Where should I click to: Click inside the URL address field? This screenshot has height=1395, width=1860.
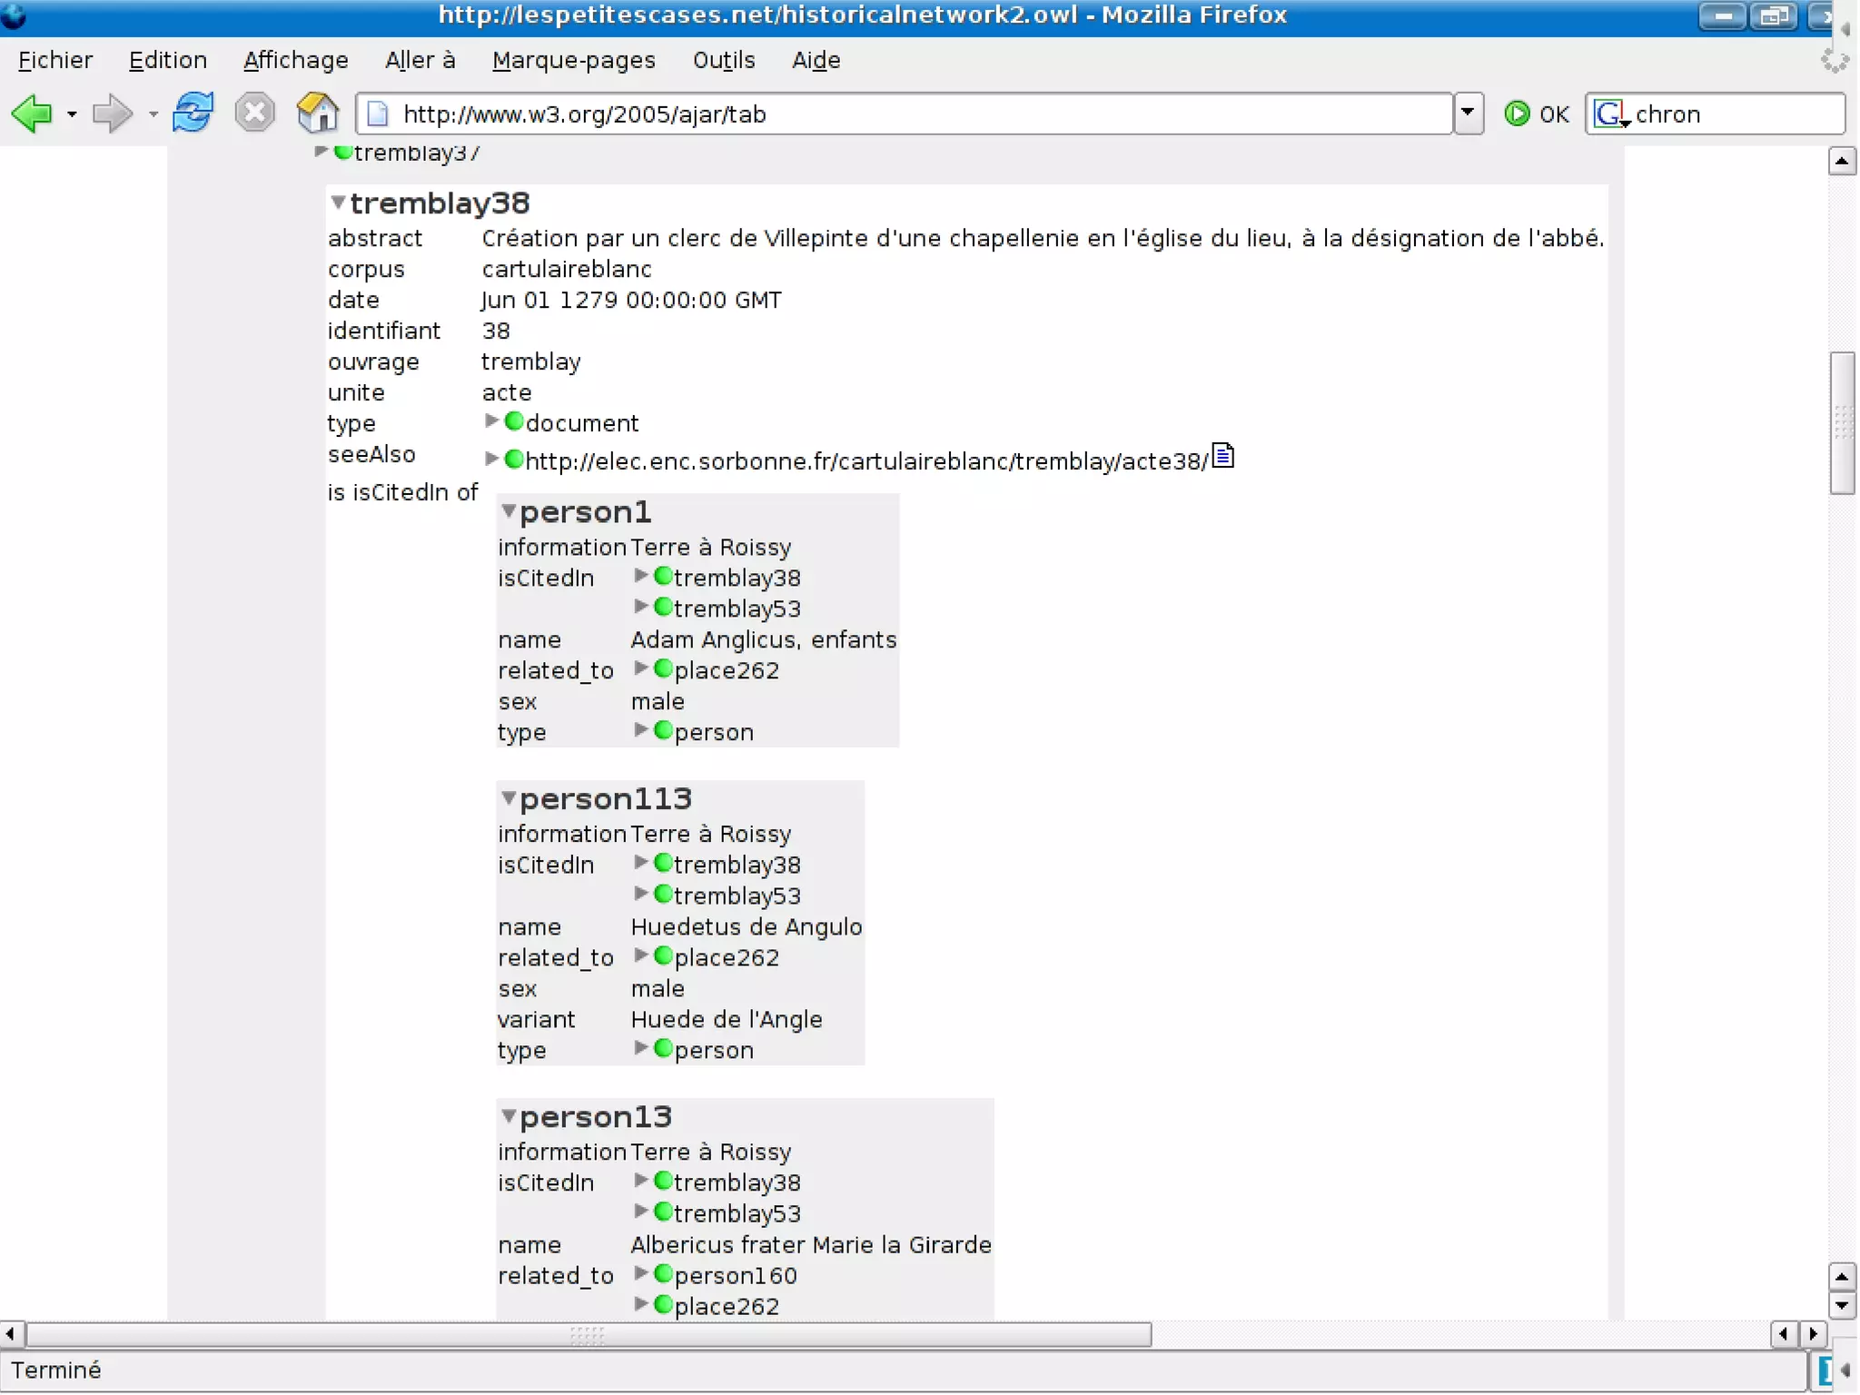[908, 114]
